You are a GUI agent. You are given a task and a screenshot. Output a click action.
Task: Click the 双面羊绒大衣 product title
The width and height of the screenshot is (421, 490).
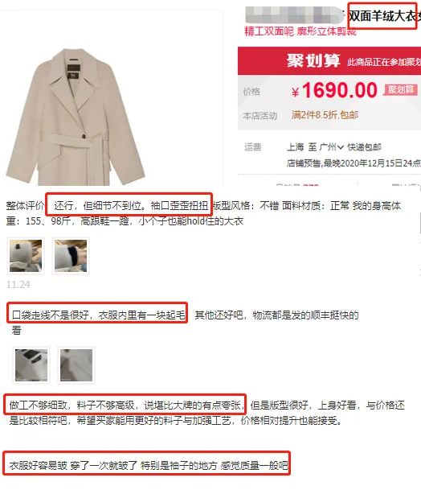pyautogui.click(x=382, y=16)
